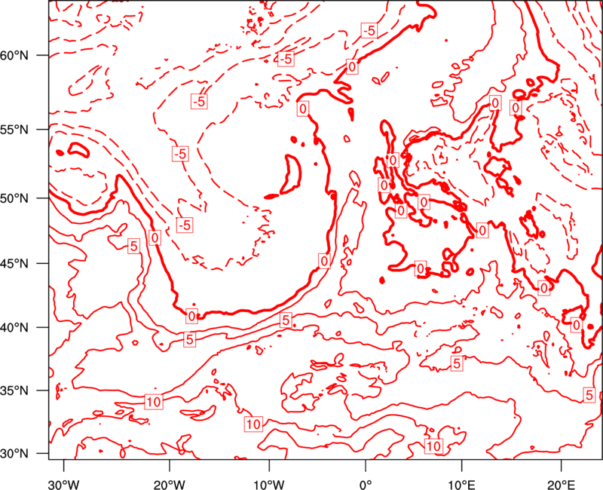Viewport: 603px width, 490px height.
Task: Click the 30°W longitude axis label
Action: click(x=64, y=485)
